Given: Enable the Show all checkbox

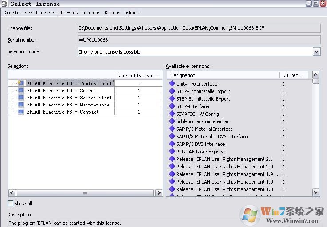Looking at the screenshot, I should pos(11,204).
